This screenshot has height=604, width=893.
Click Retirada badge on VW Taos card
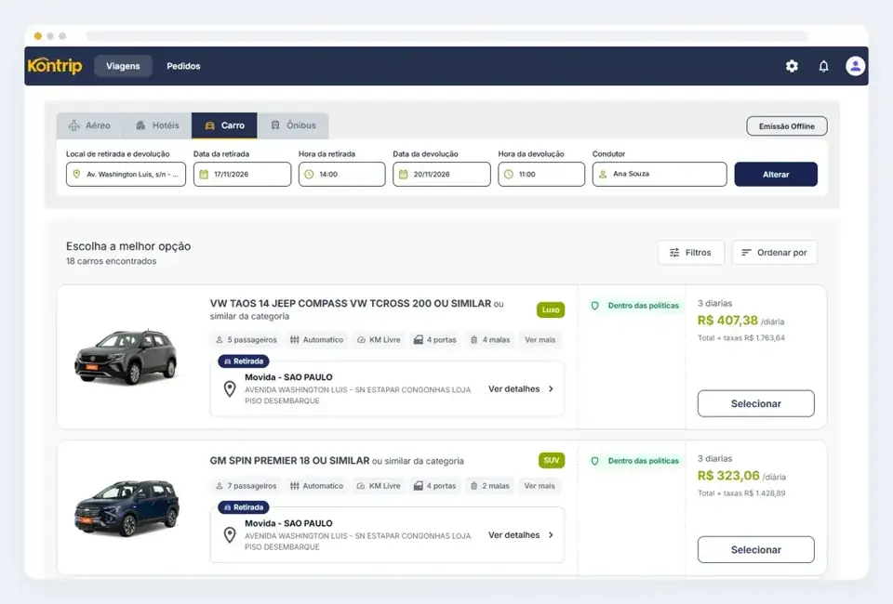click(x=244, y=361)
